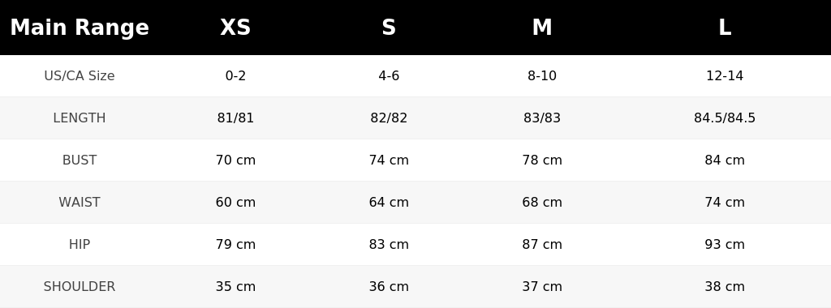Select the M column header
This screenshot has width=831, height=308.
point(541,28)
